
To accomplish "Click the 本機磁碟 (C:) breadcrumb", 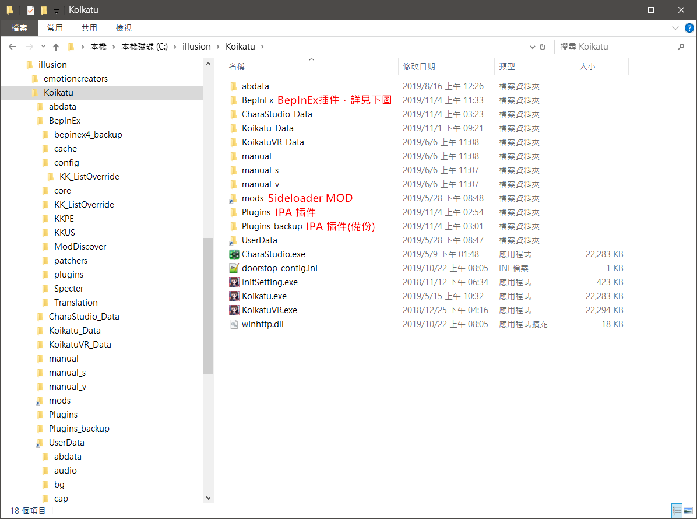I will (145, 47).
